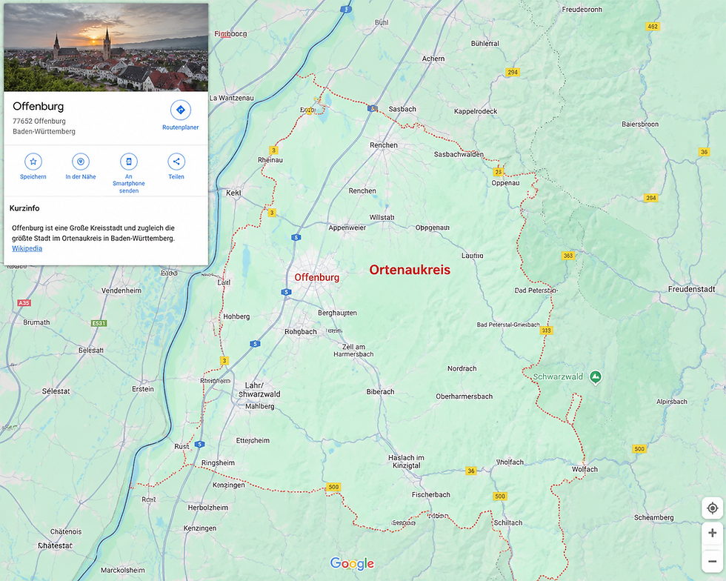Zoom out with the minus button

(x=712, y=562)
